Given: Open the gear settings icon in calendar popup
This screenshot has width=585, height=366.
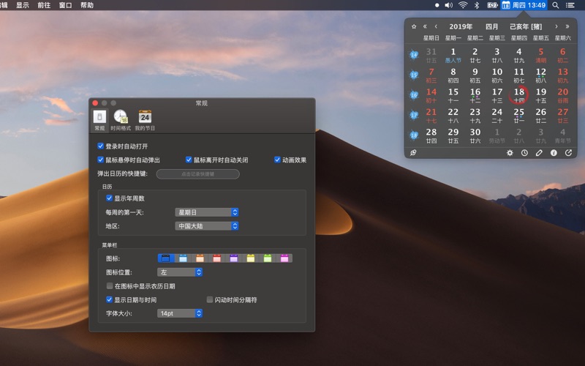Looking at the screenshot, I should 510,153.
